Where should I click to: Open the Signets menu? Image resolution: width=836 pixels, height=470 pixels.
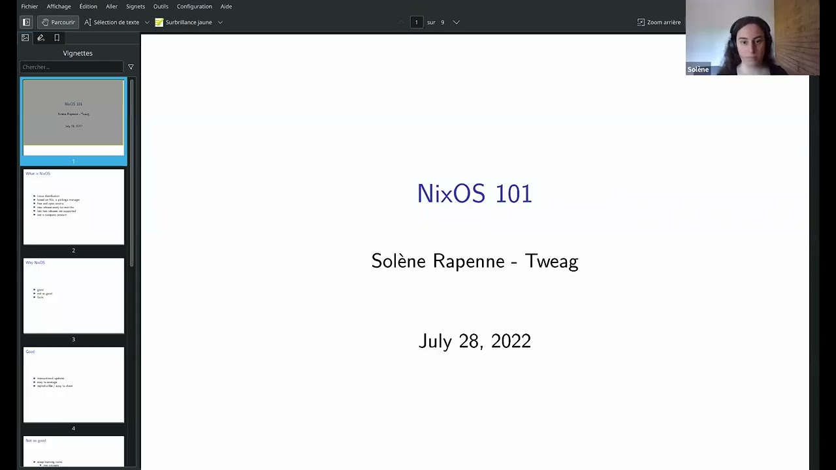(136, 7)
